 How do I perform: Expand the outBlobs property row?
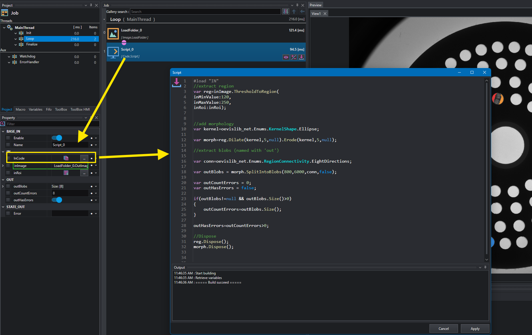pyautogui.click(x=3, y=186)
